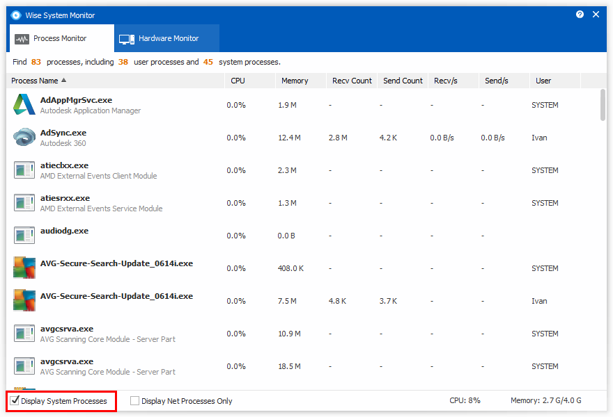Sort by CPU column header
Screen dimensions: 613x417
(x=250, y=81)
